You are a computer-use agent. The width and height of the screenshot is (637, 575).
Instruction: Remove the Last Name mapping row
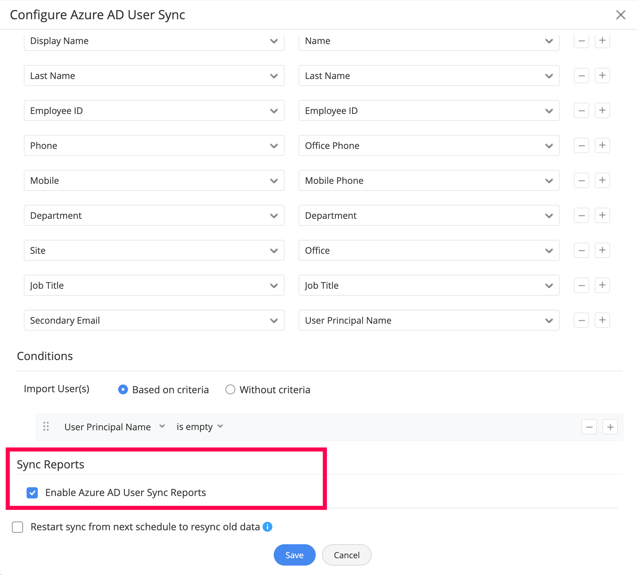(x=581, y=76)
